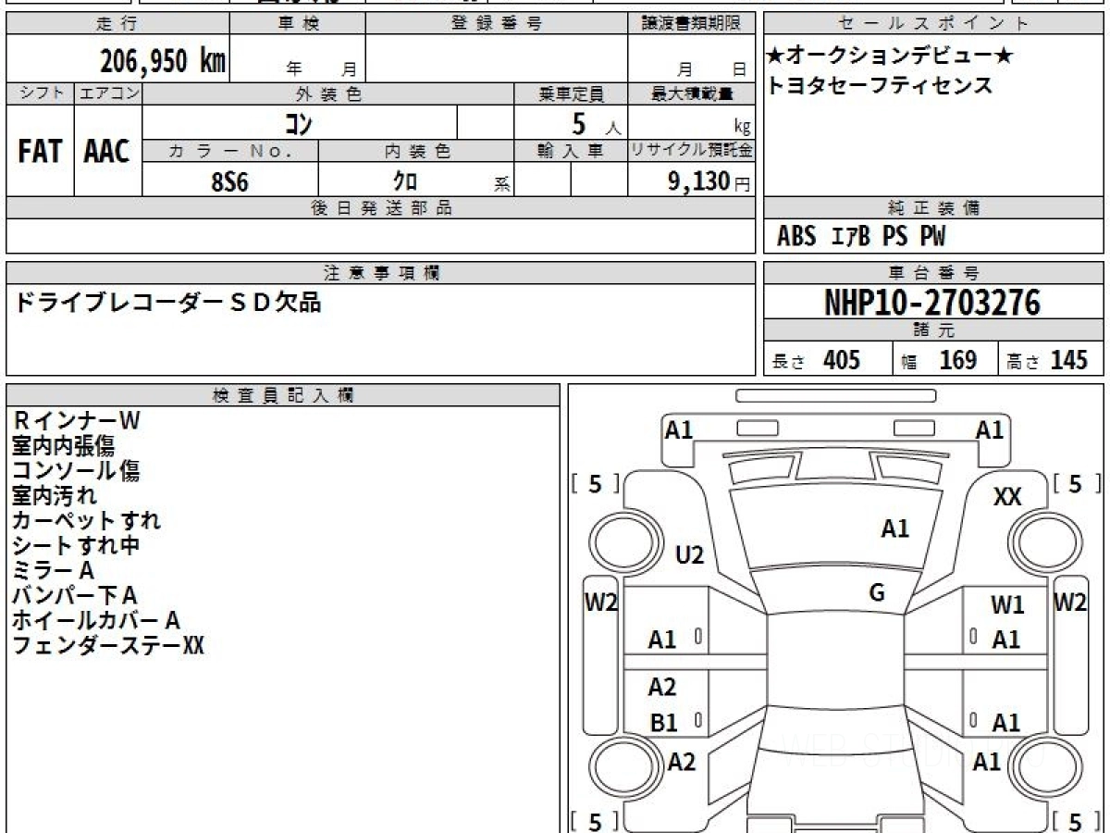Image resolution: width=1110 pixels, height=833 pixels.
Task: Click the AAC air conditioner cell
Action: [107, 151]
